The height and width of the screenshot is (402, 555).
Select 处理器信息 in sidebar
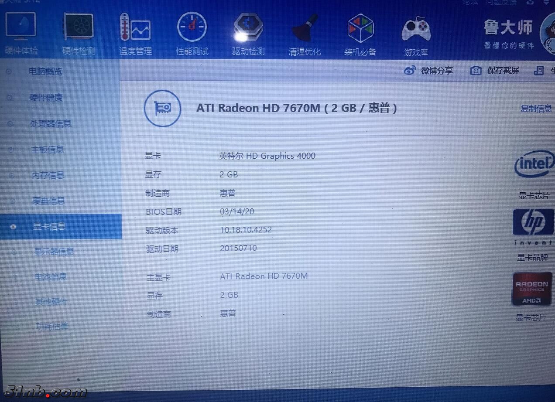pyautogui.click(x=51, y=123)
